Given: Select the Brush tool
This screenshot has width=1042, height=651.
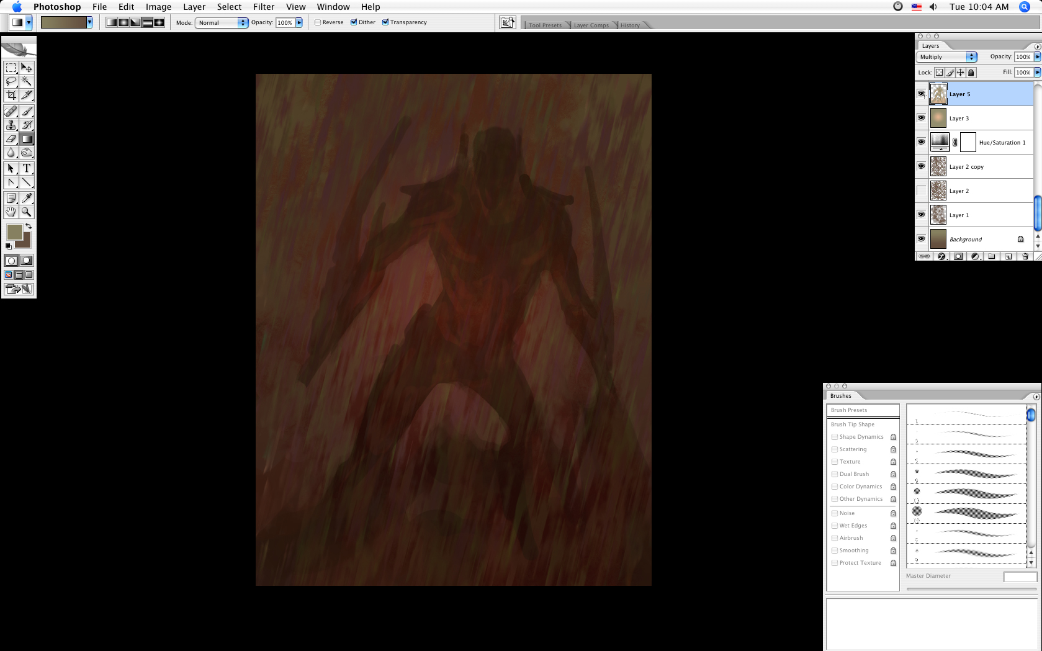Looking at the screenshot, I should coord(27,111).
